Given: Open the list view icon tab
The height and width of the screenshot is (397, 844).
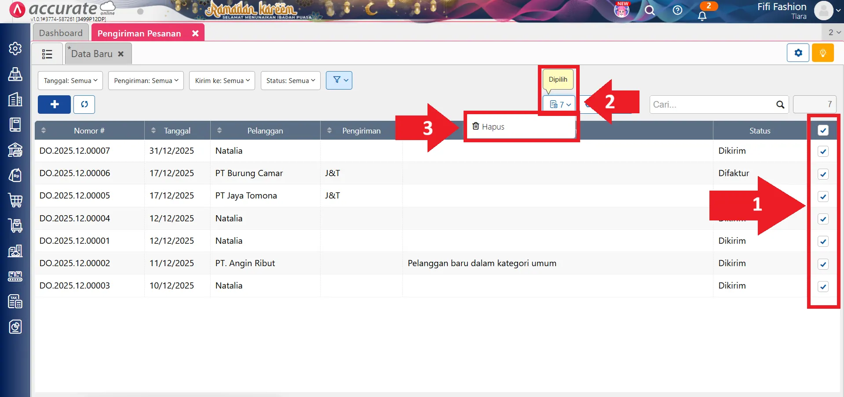Looking at the screenshot, I should point(47,54).
